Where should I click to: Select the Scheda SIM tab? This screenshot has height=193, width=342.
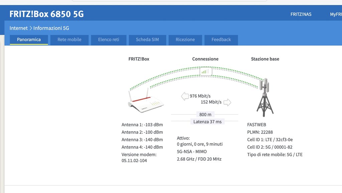click(x=147, y=40)
